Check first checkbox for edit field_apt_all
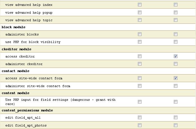The image size is (196, 129). (140, 118)
